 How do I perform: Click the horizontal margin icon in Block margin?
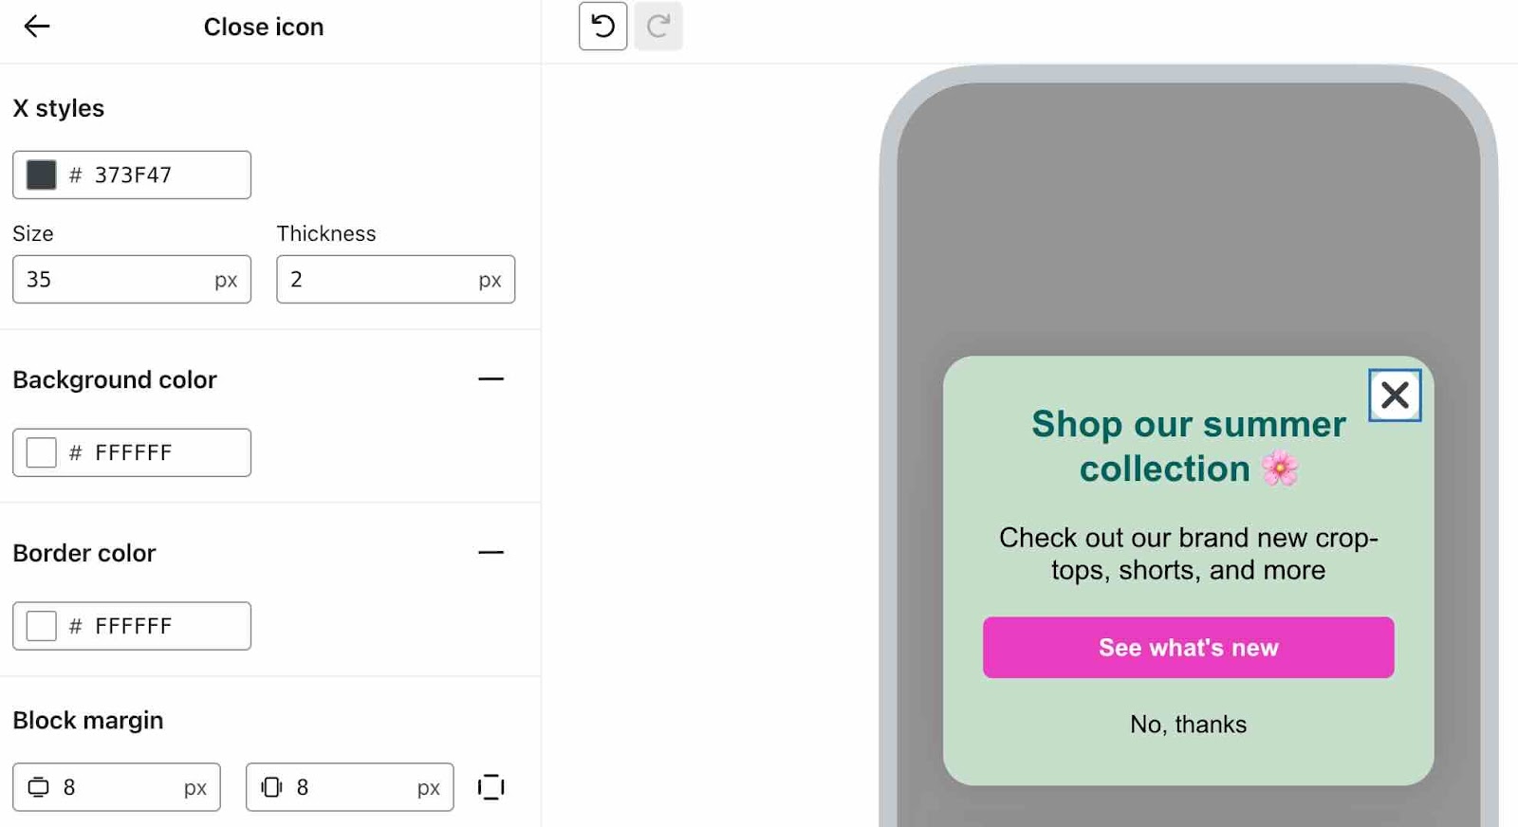pos(272,787)
